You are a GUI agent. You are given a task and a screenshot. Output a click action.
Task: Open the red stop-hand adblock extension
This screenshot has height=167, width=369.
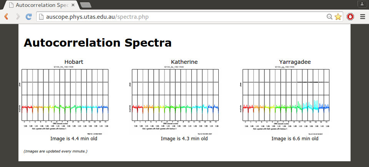[350, 17]
